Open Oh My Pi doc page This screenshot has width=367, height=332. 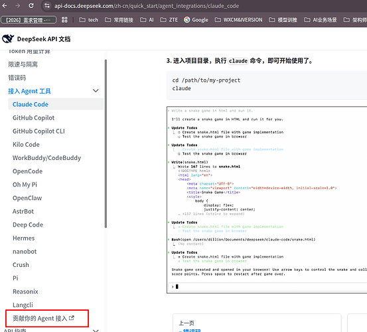25,185
